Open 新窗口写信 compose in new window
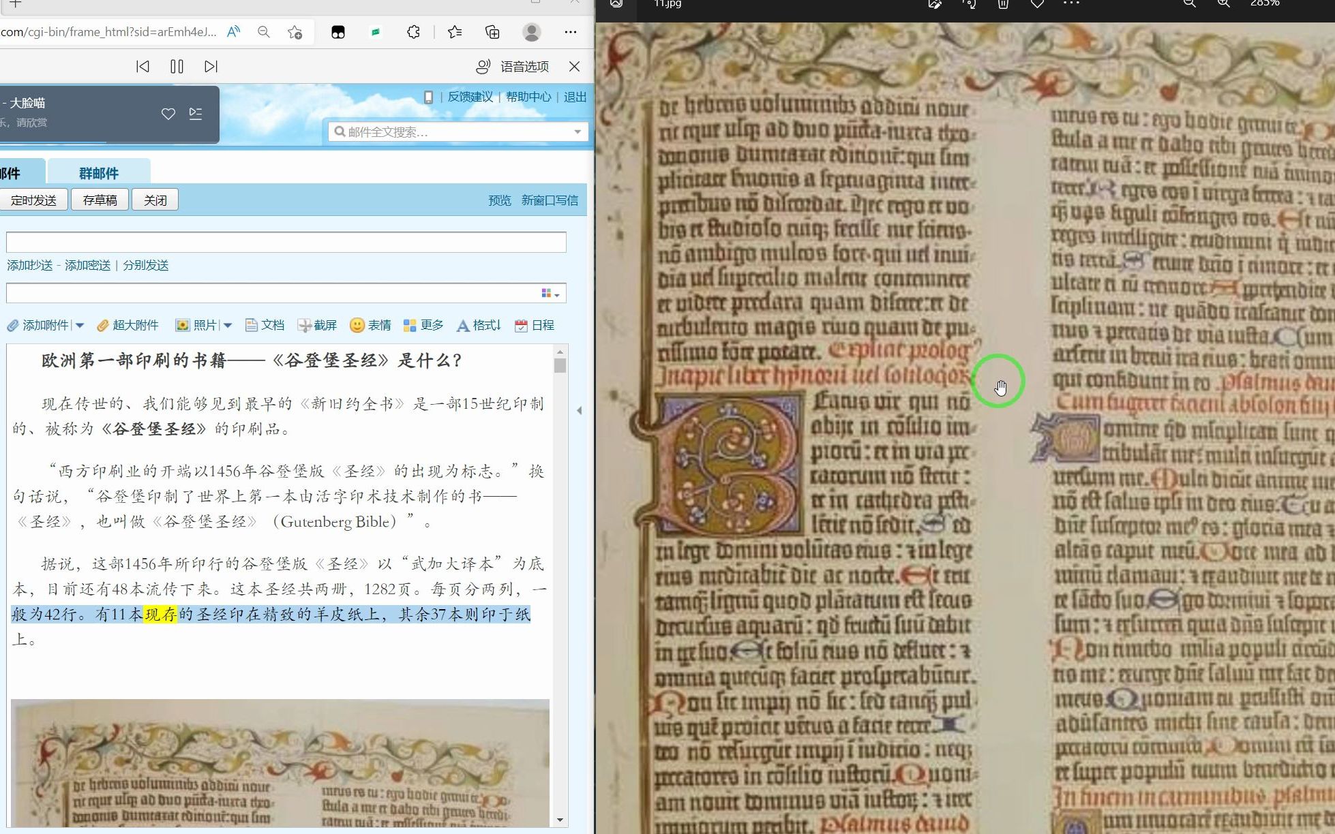1335x834 pixels. [550, 200]
